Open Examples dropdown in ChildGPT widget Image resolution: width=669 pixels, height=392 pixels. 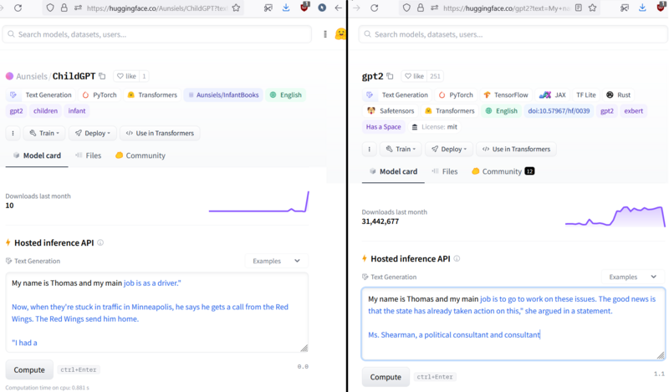(x=277, y=261)
